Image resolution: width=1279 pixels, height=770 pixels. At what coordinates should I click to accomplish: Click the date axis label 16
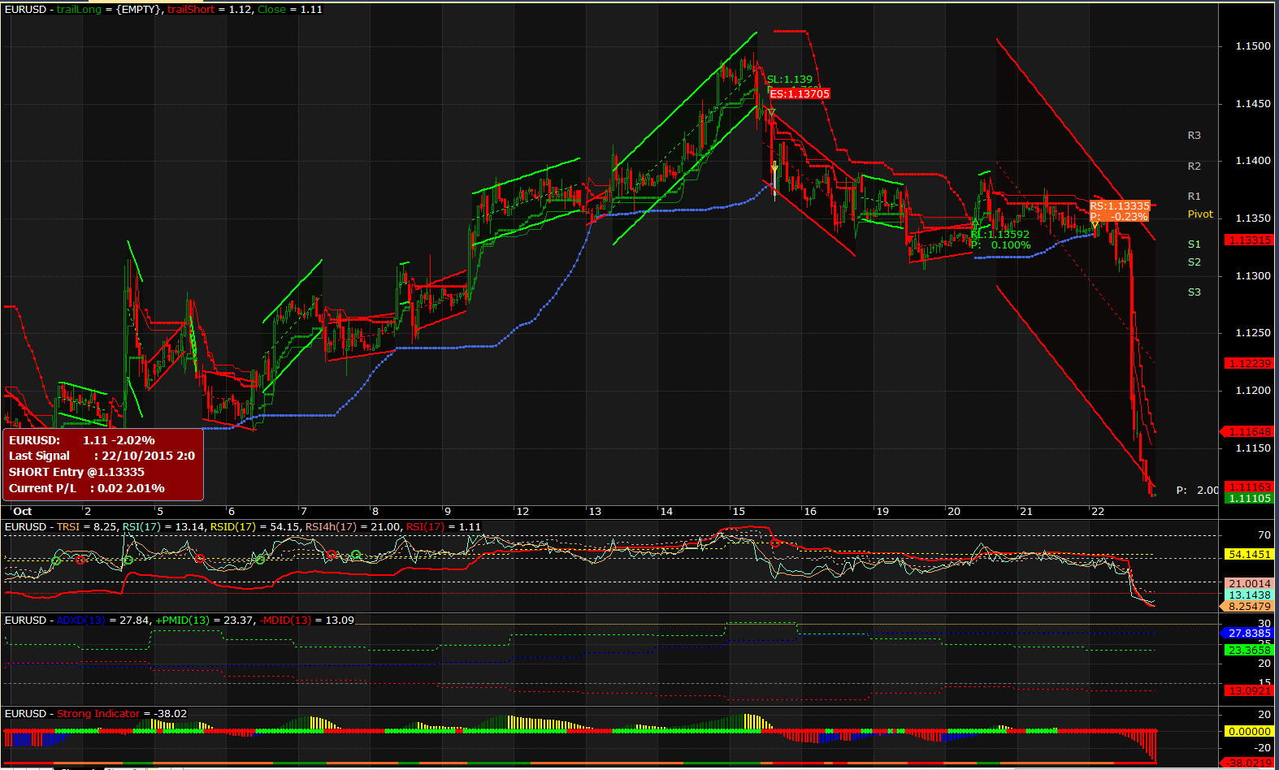coord(810,511)
